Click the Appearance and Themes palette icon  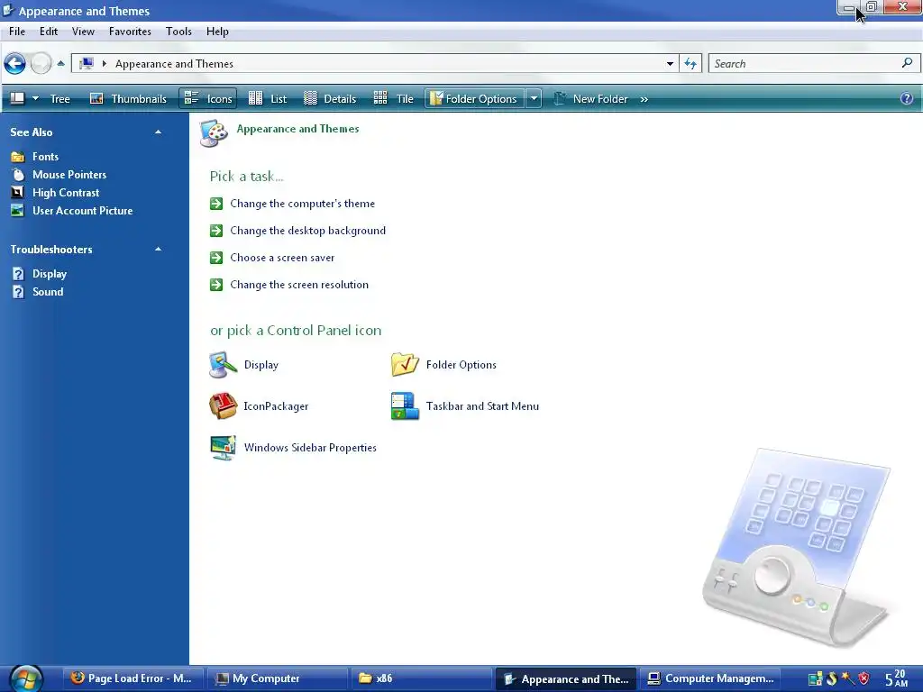(214, 133)
